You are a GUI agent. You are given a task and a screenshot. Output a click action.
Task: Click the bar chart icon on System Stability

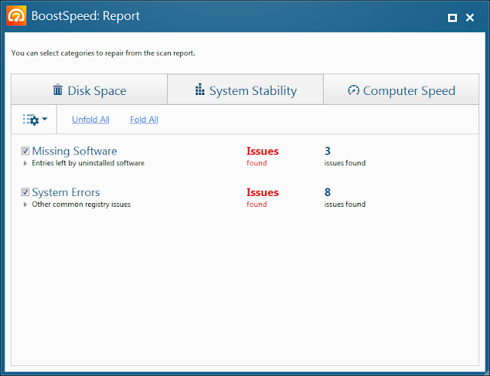[200, 90]
